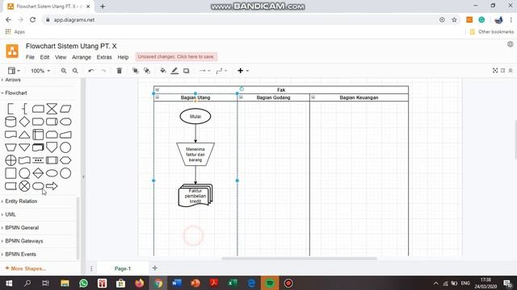Expand the Arrows shape section
517x290 pixels.
click(x=12, y=80)
